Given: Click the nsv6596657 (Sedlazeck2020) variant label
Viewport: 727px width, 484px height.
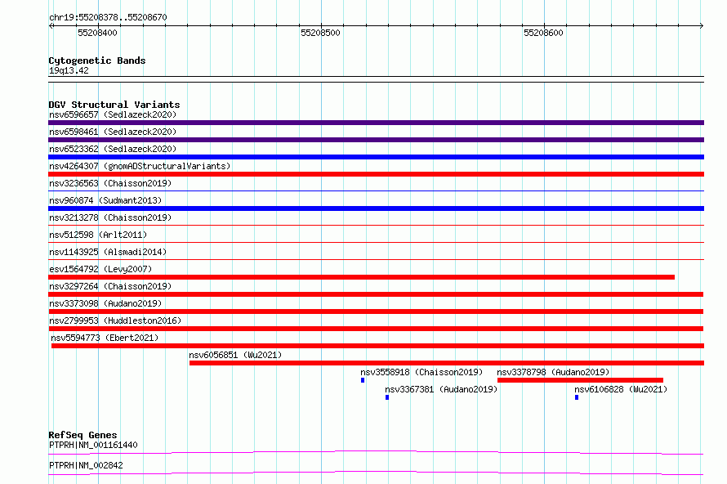Looking at the screenshot, I should pos(113,114).
